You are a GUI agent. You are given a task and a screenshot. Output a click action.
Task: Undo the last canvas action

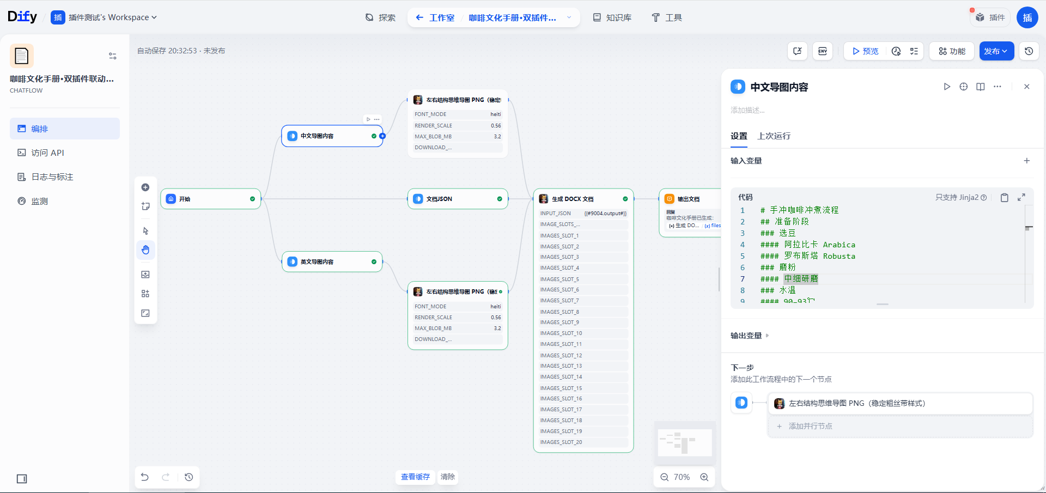(145, 477)
